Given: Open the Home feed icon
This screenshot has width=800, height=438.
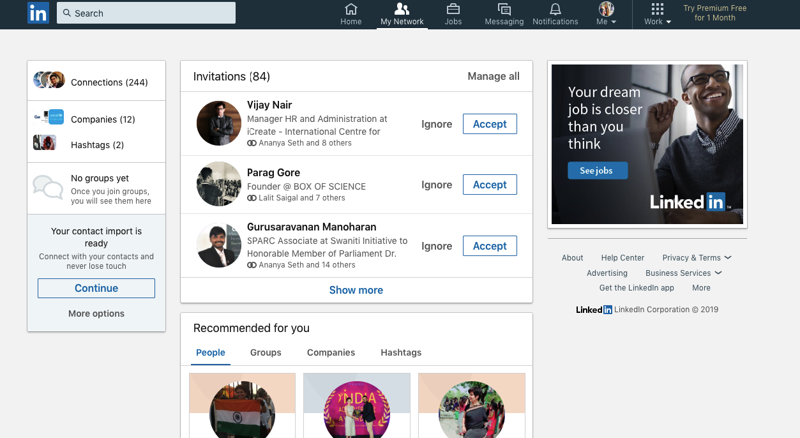Looking at the screenshot, I should point(351,9).
